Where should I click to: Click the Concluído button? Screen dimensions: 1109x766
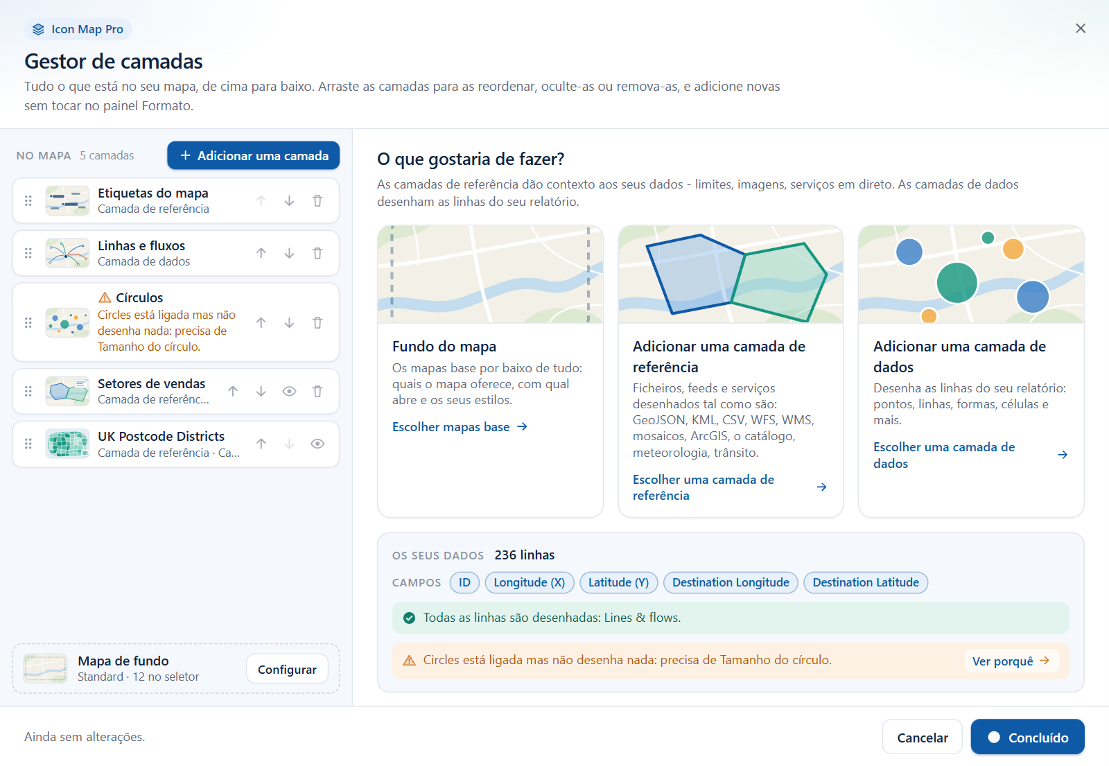point(1028,738)
